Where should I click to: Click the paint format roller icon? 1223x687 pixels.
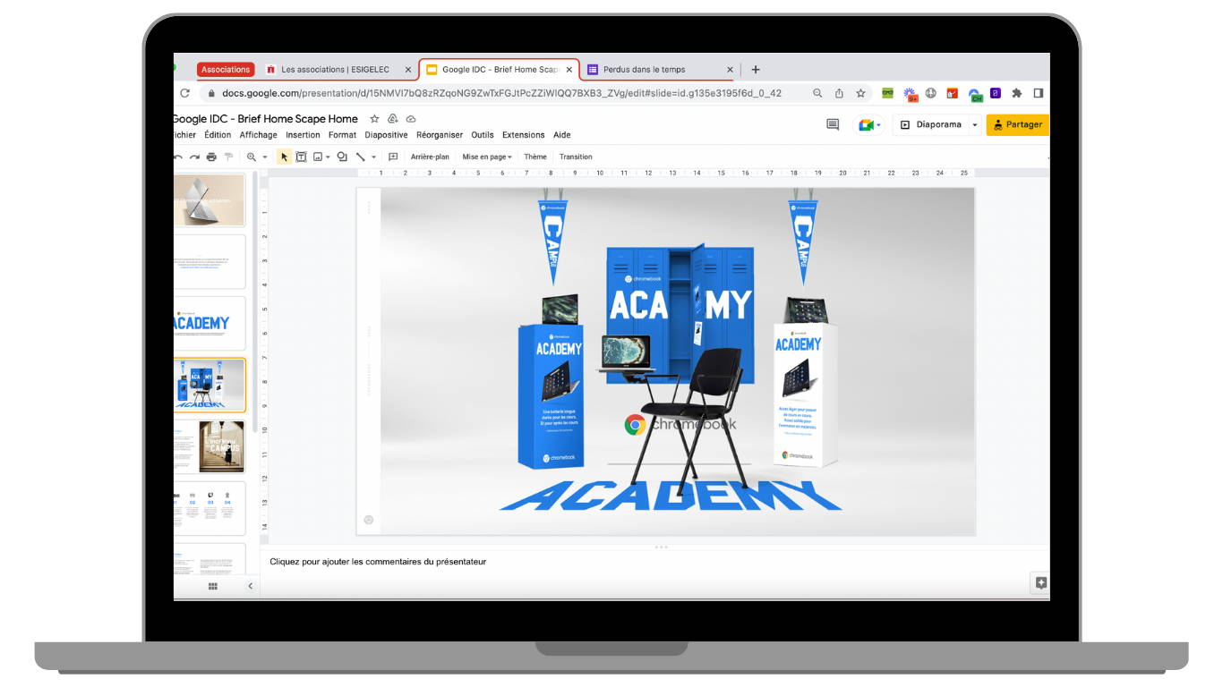228,157
